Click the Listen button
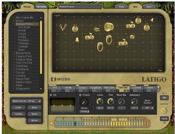This screenshot has height=134, width=175. (18, 114)
